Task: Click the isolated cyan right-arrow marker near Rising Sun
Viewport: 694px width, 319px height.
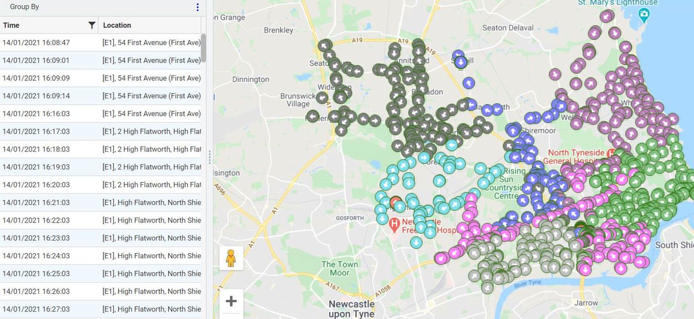Action: click(x=480, y=168)
